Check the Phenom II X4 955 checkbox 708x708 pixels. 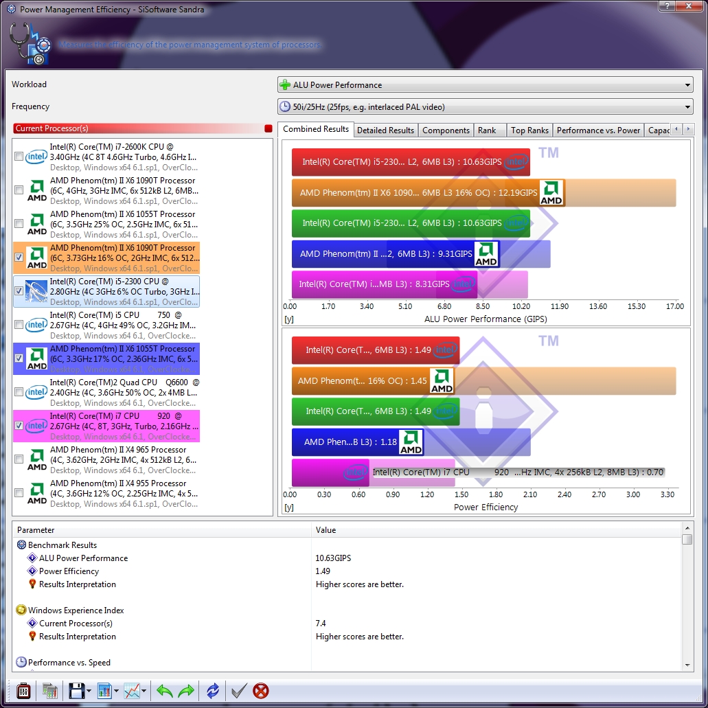coord(19,492)
